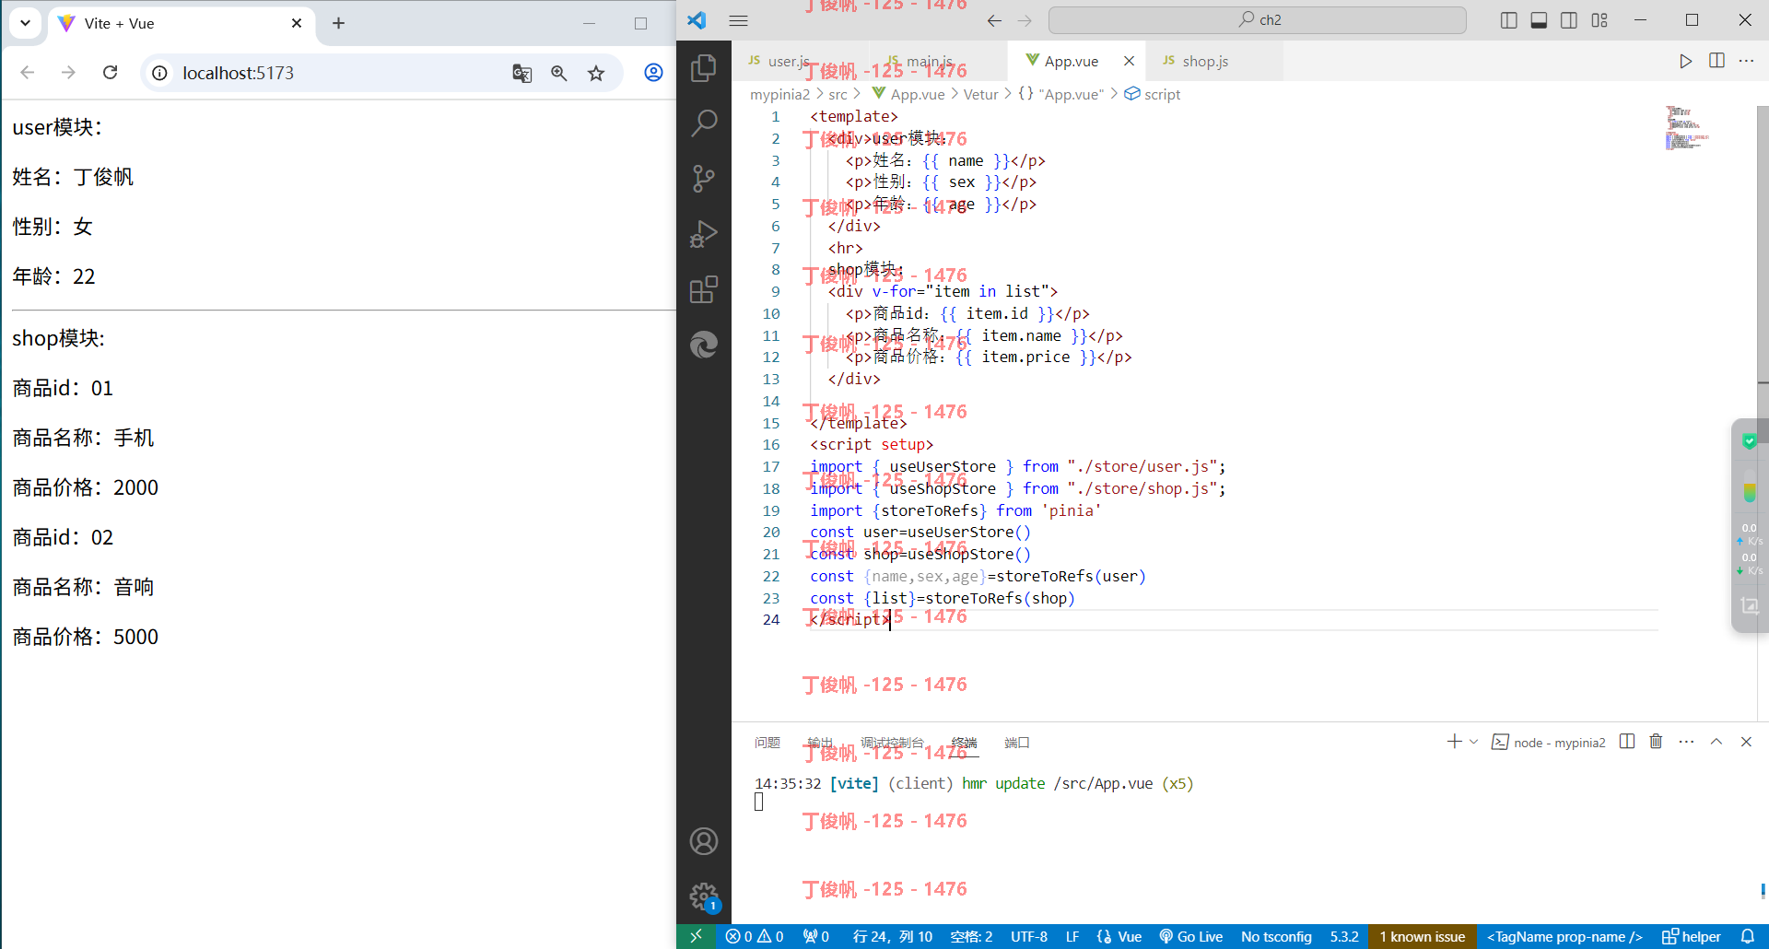Open Run and Debug view
The image size is (1769, 949).
[704, 234]
